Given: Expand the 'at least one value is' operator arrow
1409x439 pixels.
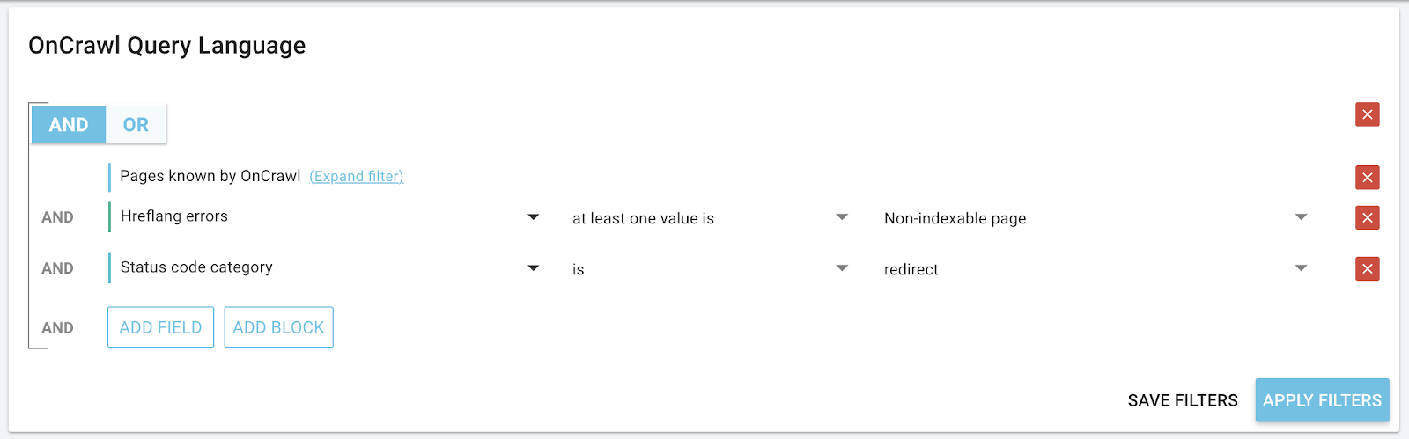Looking at the screenshot, I should click(842, 217).
